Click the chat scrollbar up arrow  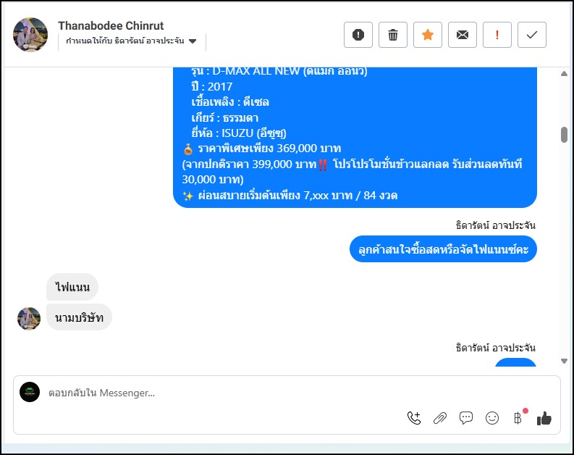pyautogui.click(x=564, y=74)
